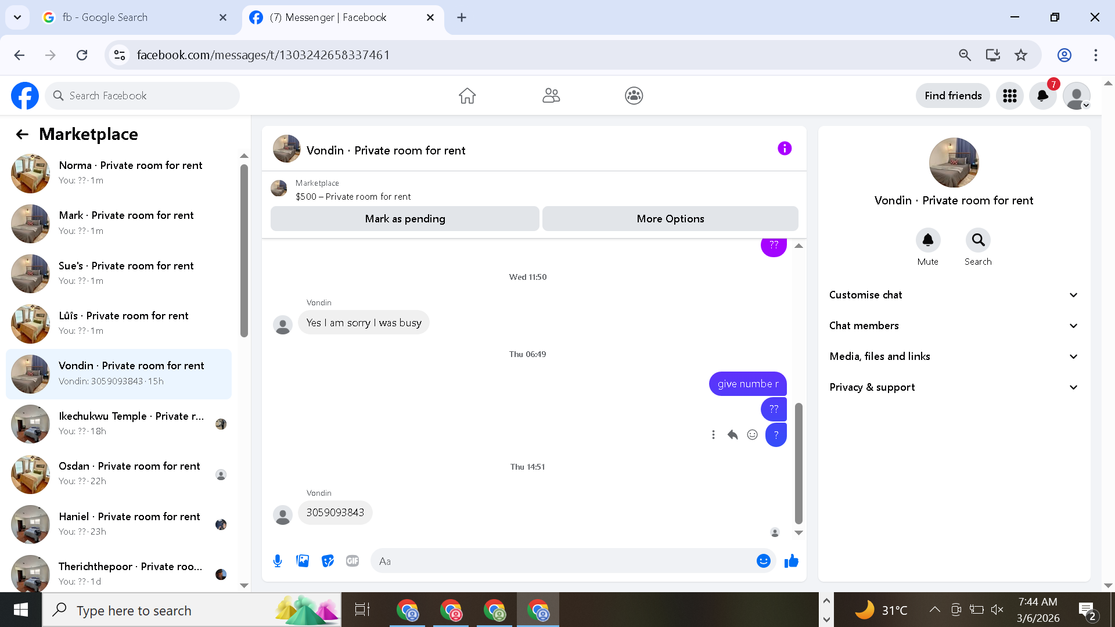The image size is (1115, 627).
Task: Attach a file with photo icon
Action: (303, 561)
